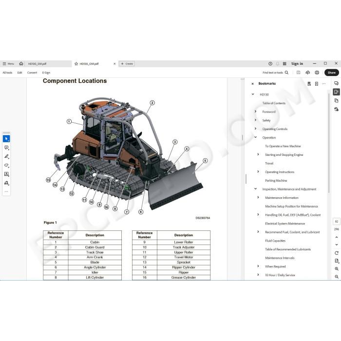Open the Page thumbnails pane icon
This screenshot has height=341, width=341.
[x=336, y=100]
